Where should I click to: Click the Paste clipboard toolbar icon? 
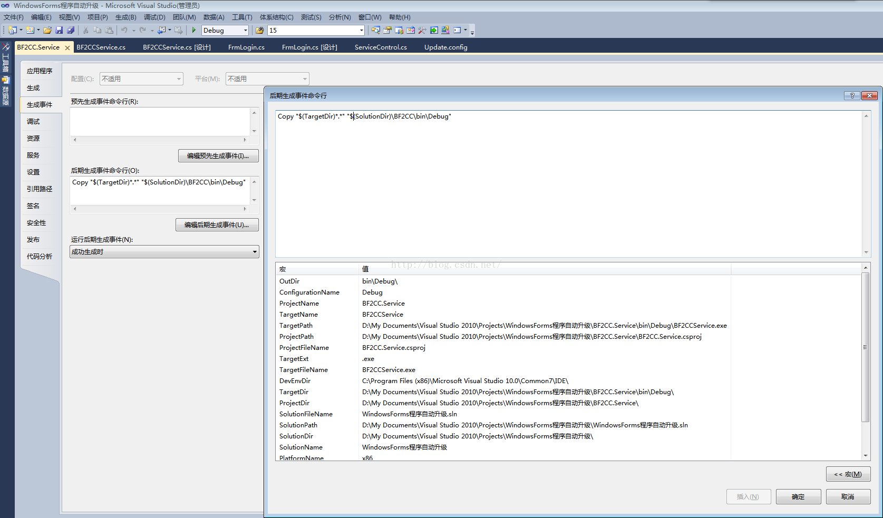pos(109,30)
